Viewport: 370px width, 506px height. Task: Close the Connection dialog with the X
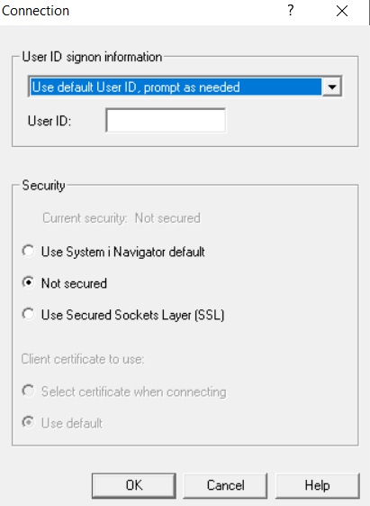(x=342, y=11)
